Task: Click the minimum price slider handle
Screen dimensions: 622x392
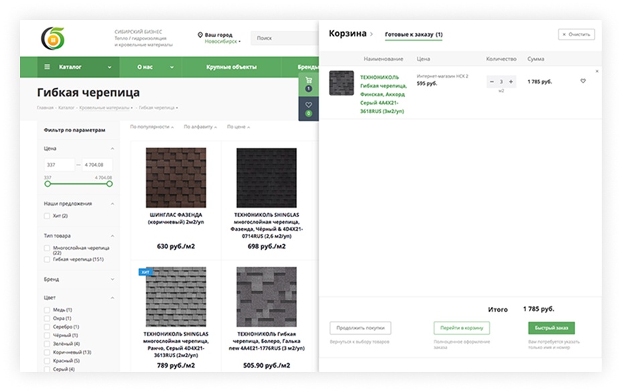Action: (48, 184)
